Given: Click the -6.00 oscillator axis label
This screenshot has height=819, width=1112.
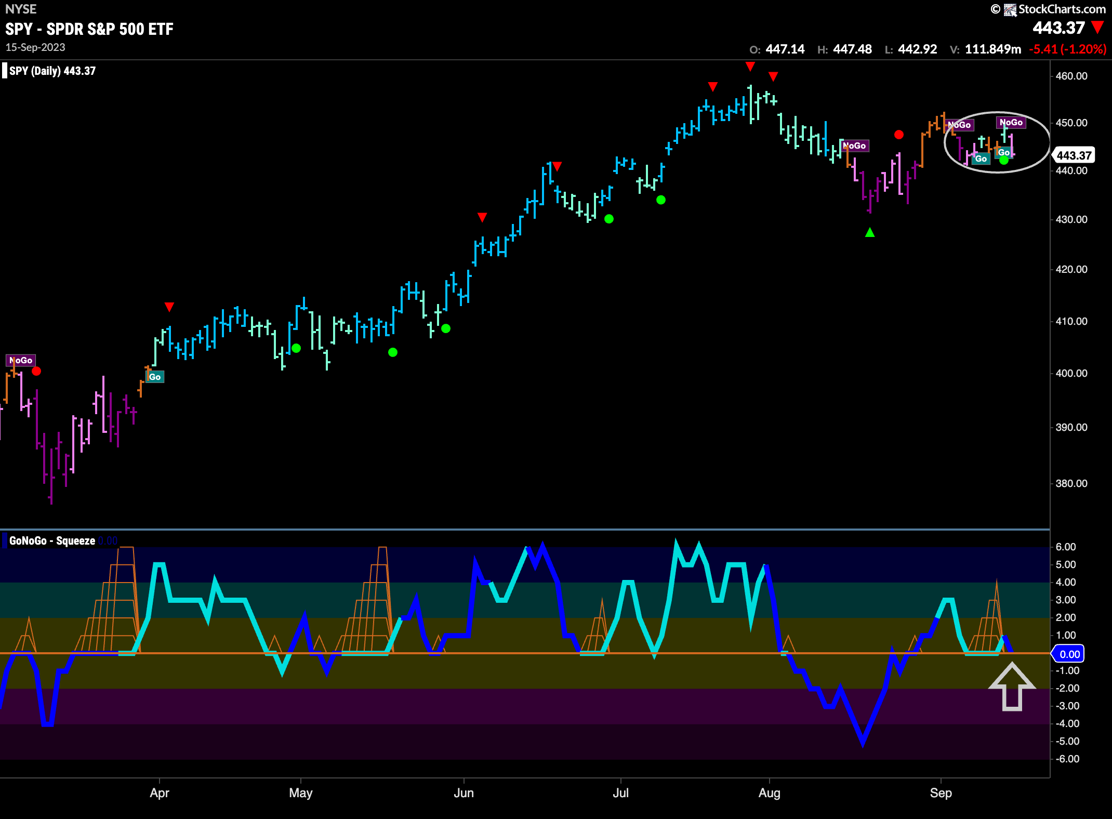Looking at the screenshot, I should pyautogui.click(x=1067, y=759).
